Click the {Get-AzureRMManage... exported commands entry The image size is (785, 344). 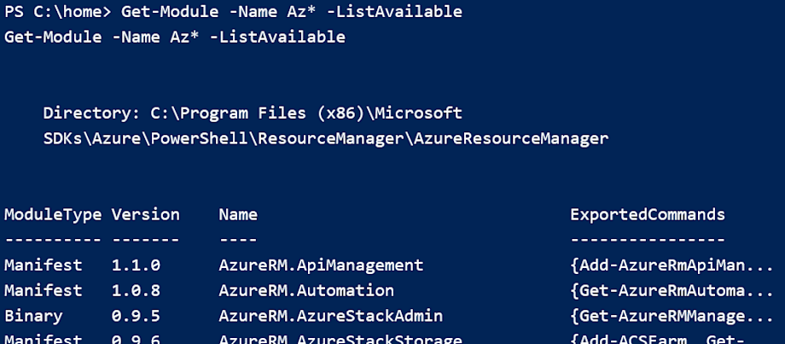click(672, 317)
